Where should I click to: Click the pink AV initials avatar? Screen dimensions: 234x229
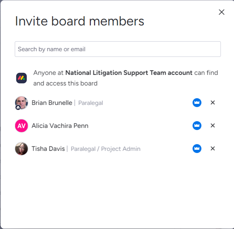pyautogui.click(x=22, y=125)
